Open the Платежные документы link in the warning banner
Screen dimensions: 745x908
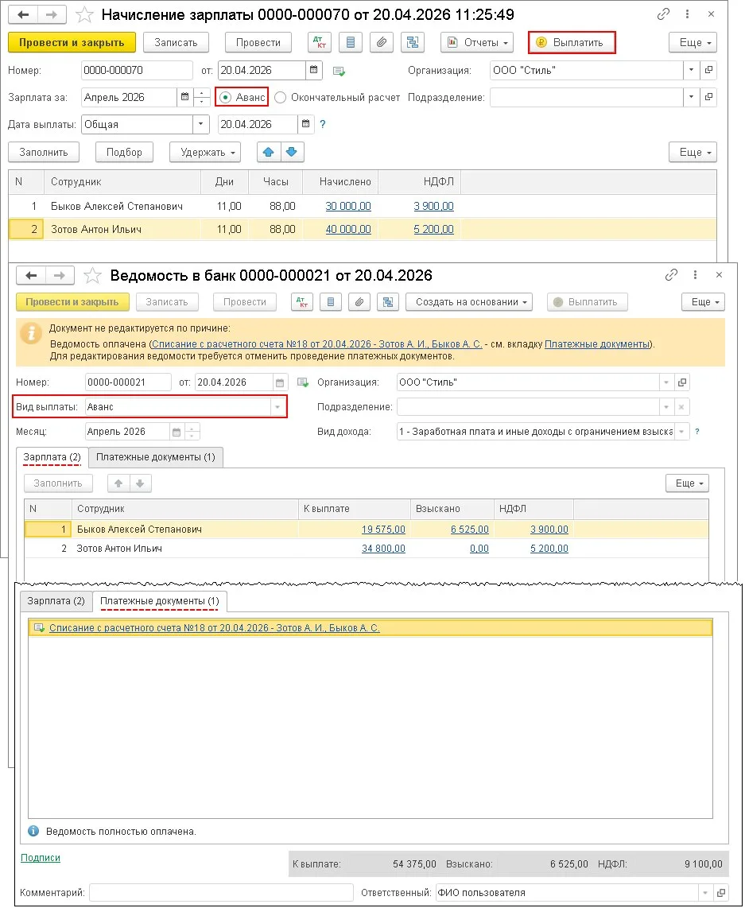coord(597,344)
